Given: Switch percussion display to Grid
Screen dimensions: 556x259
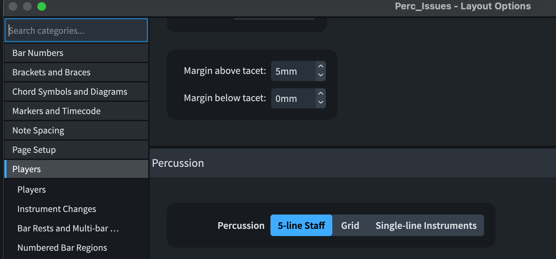Looking at the screenshot, I should pos(350,225).
